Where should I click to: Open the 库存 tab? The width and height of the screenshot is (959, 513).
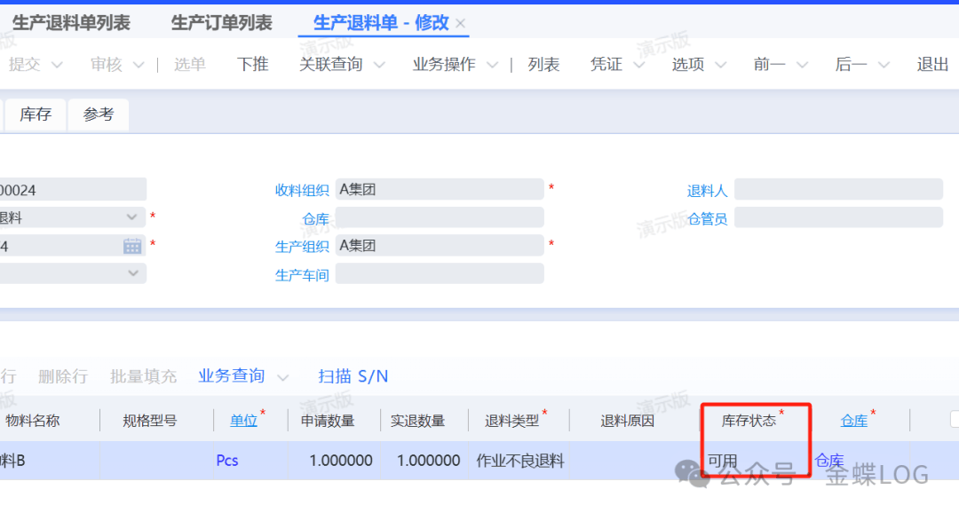tap(36, 114)
